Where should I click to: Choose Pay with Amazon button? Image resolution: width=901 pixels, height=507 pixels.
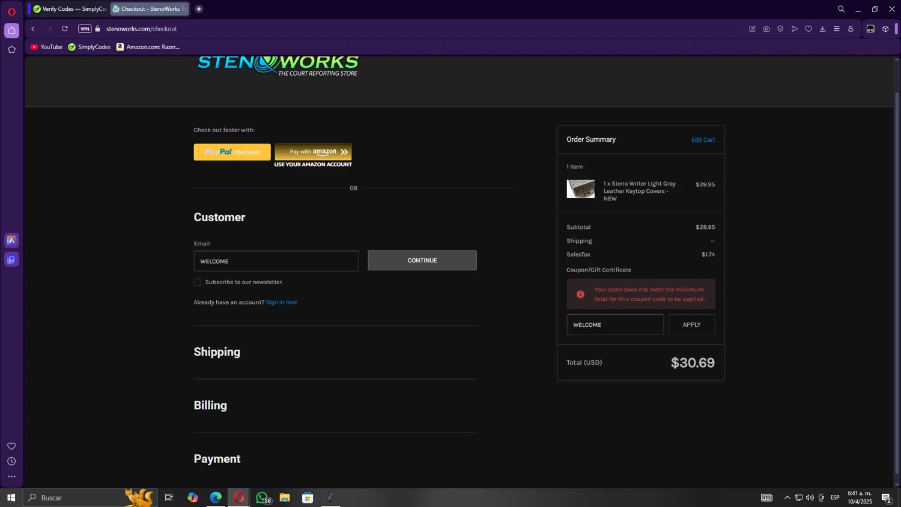313,152
